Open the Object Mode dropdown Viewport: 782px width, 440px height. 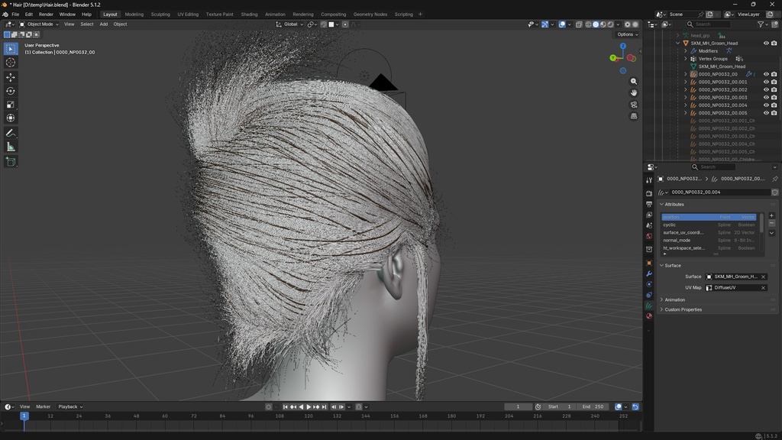click(x=39, y=24)
